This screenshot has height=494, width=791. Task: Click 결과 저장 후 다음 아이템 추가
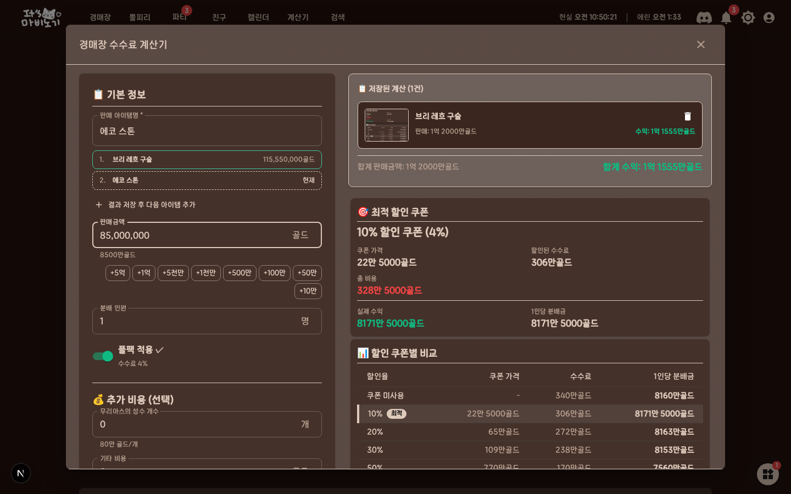click(146, 205)
